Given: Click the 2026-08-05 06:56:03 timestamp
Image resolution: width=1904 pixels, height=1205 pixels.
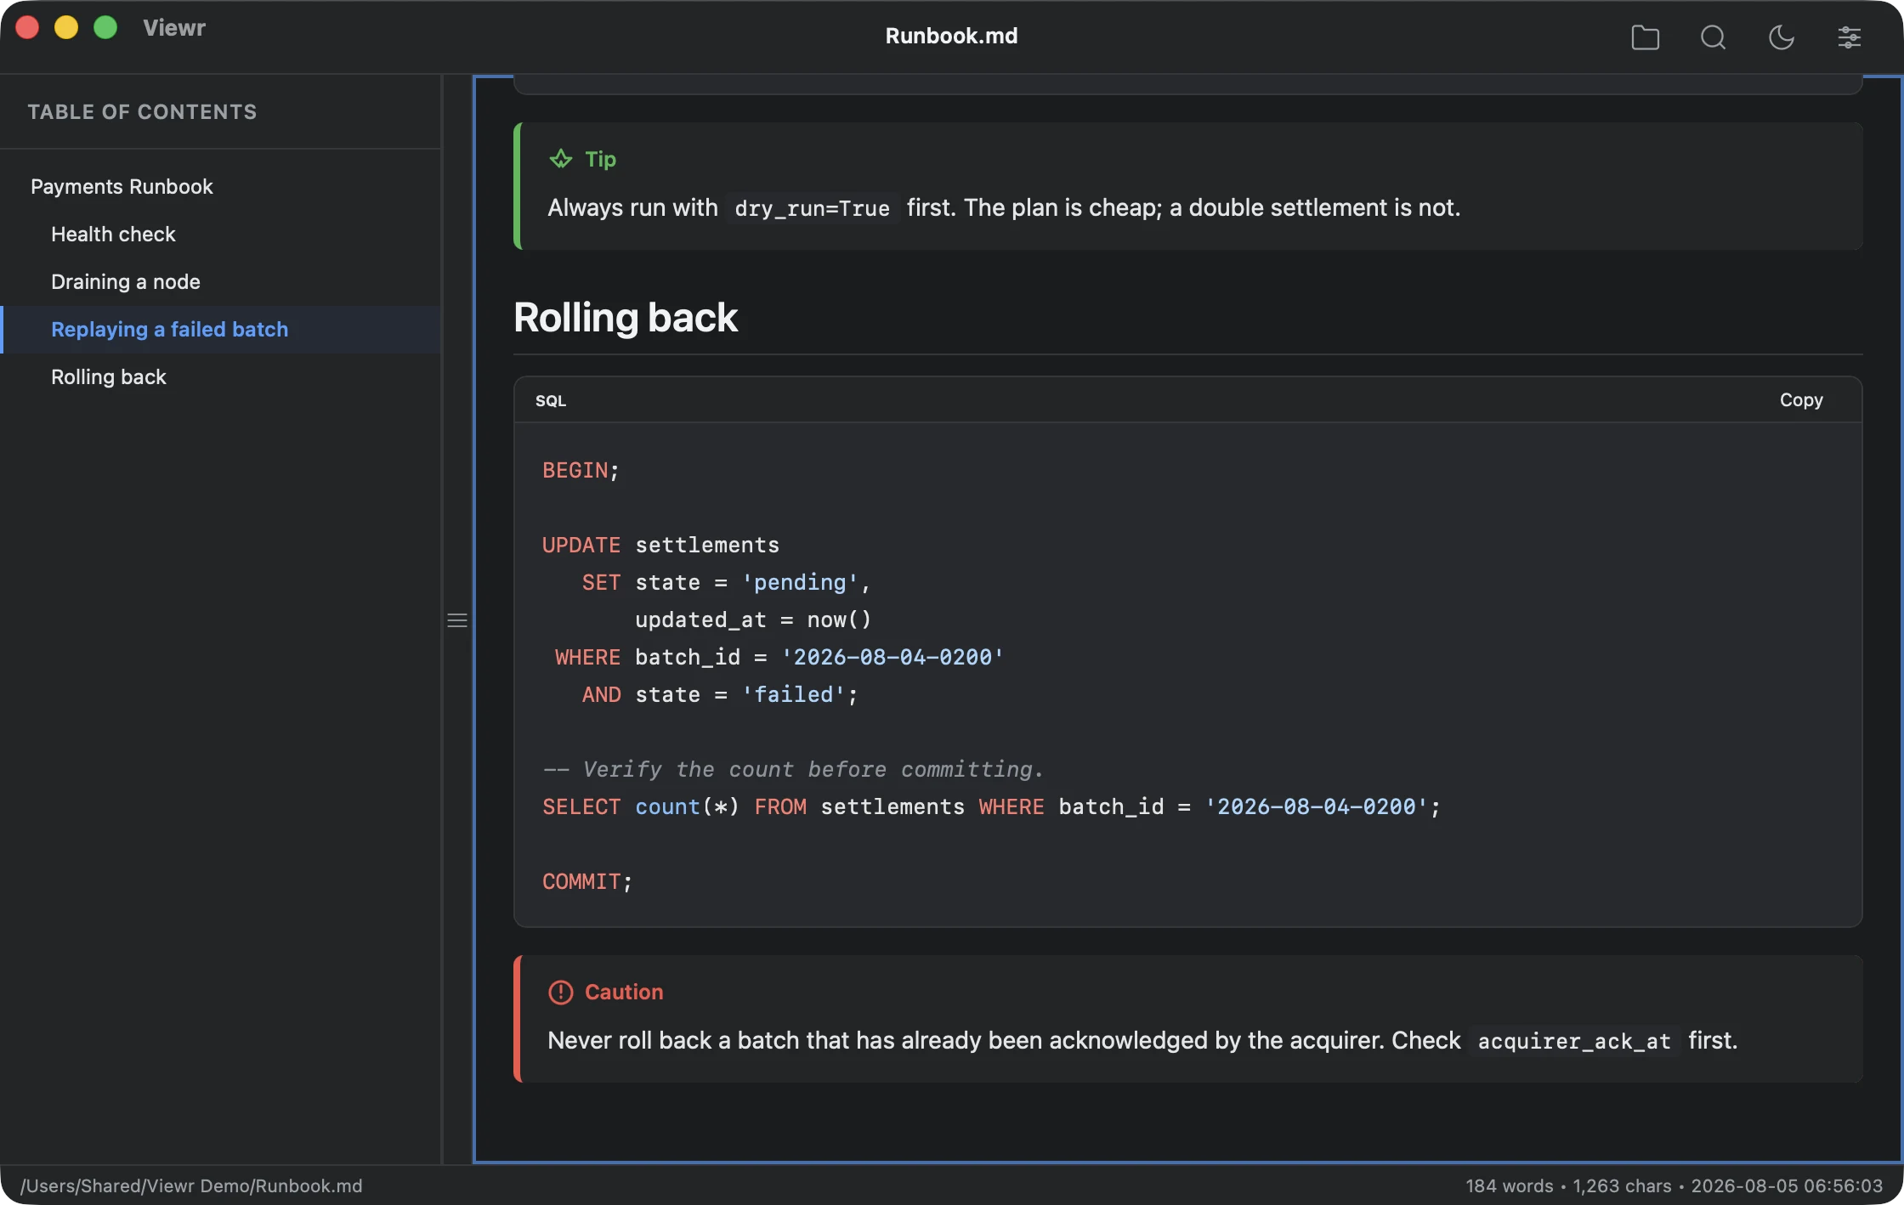Looking at the screenshot, I should [1787, 1185].
